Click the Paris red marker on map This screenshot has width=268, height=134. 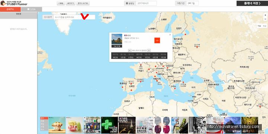(x=141, y=65)
